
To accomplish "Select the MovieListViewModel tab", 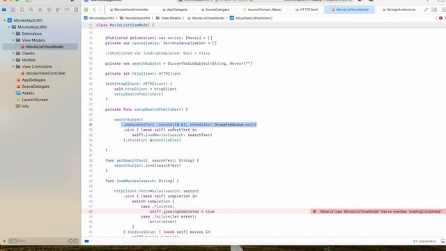I will pyautogui.click(x=350, y=10).
